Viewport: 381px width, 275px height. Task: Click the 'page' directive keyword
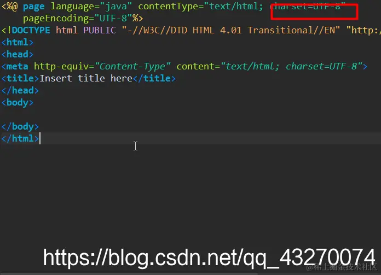pos(34,7)
